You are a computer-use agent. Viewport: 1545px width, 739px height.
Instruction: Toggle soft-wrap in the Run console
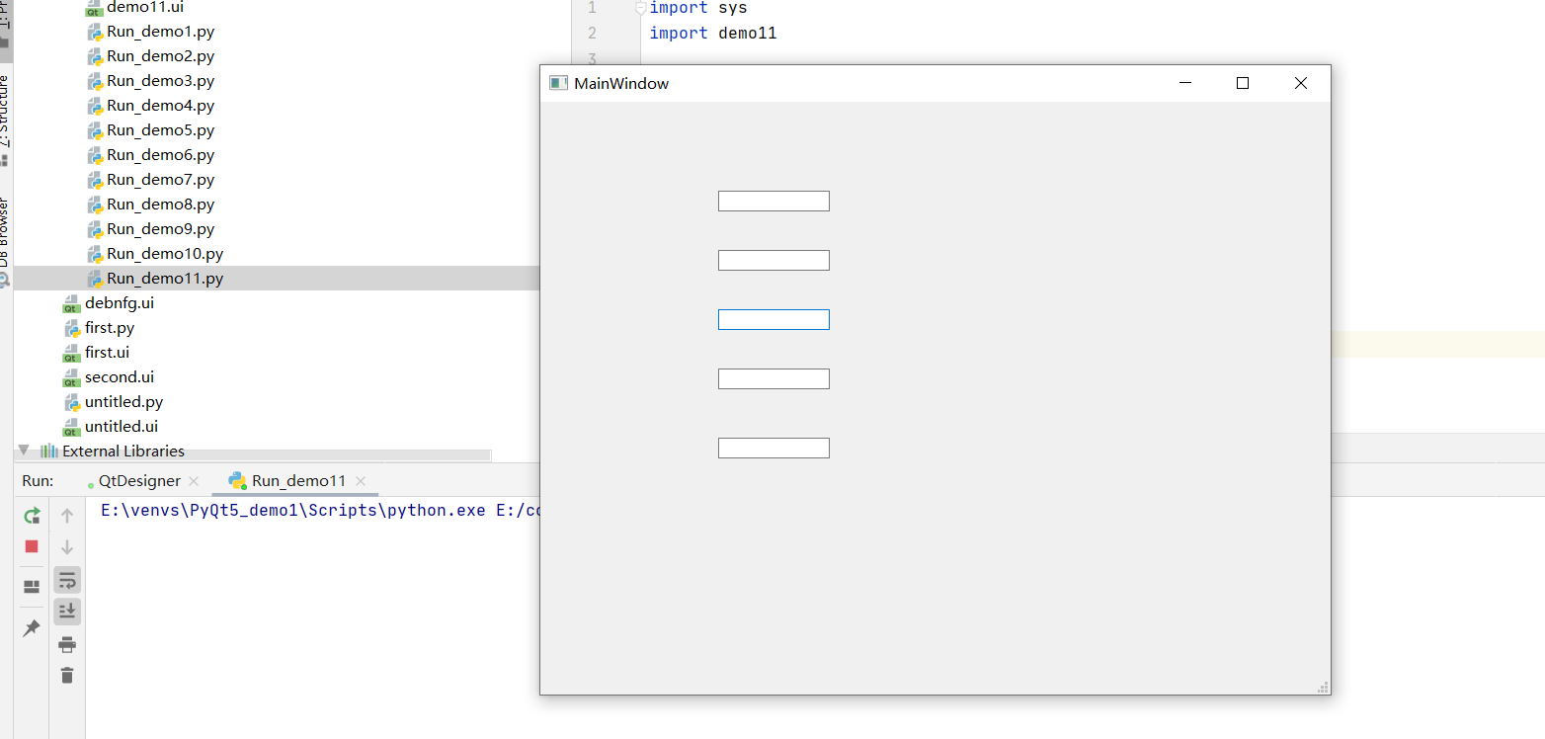[67, 580]
